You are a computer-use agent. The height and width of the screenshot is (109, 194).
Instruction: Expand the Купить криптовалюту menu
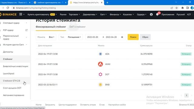click(42, 15)
